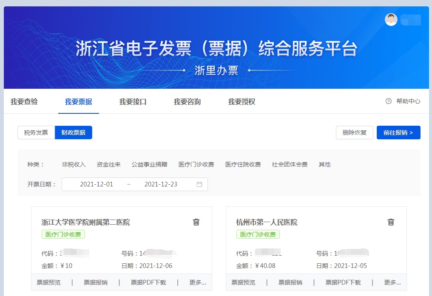The image size is (432, 296).
Task: Click the 前往报销 button
Action: 398,132
